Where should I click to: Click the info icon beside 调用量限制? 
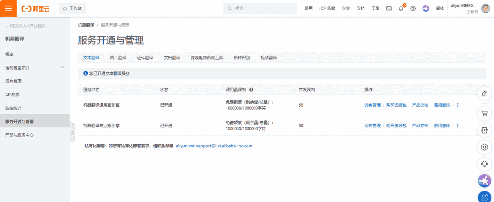pyautogui.click(x=252, y=89)
